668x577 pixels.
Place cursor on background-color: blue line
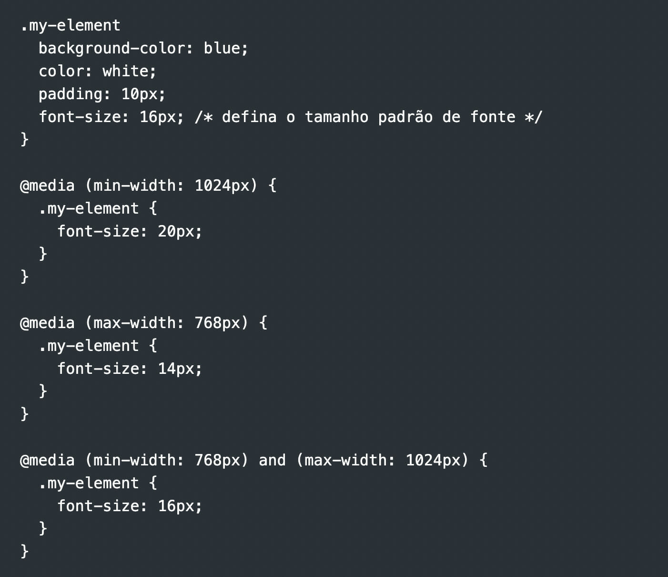pos(143,48)
